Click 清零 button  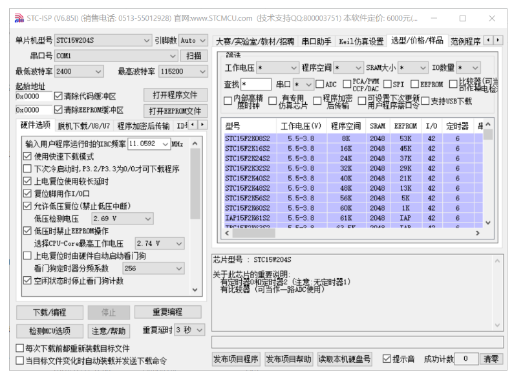(x=491, y=359)
